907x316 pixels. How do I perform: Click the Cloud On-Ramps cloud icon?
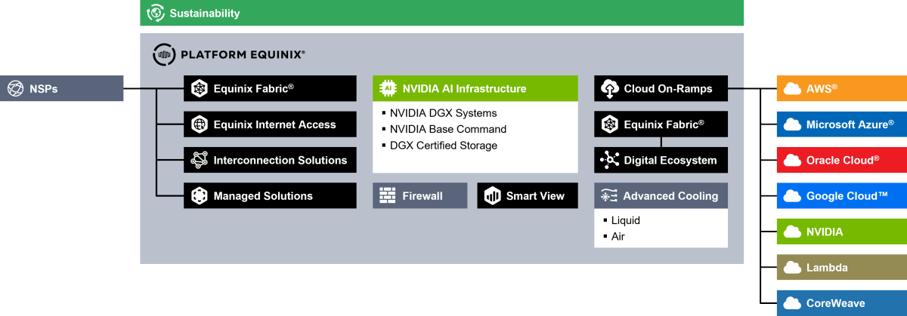pyautogui.click(x=609, y=89)
